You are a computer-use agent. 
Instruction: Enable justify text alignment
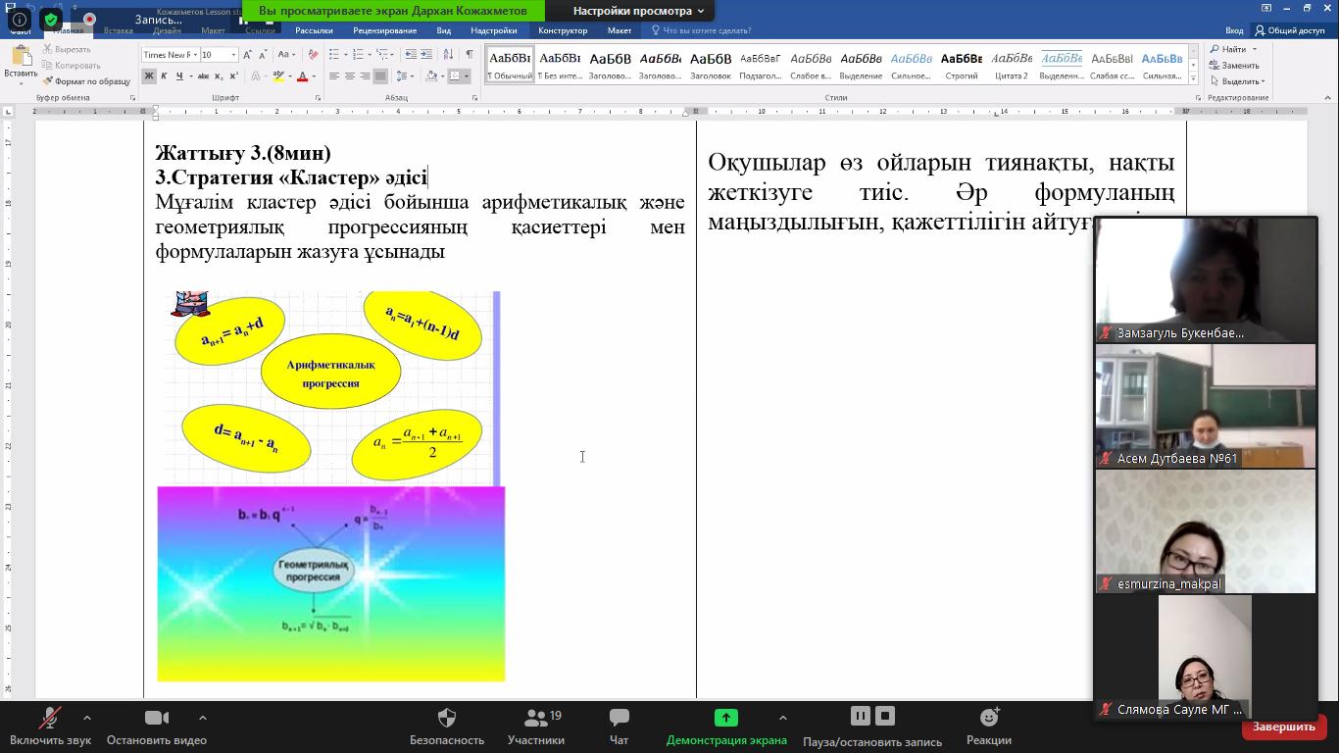click(380, 75)
